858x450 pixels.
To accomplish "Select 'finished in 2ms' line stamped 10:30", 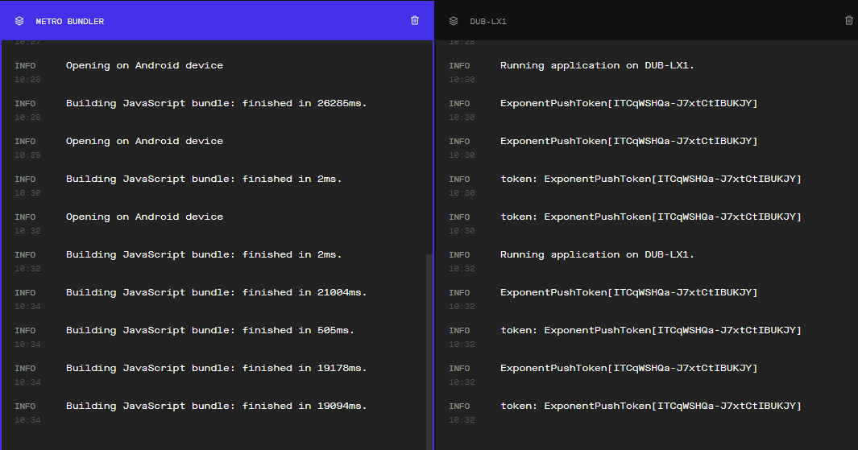I will [204, 179].
